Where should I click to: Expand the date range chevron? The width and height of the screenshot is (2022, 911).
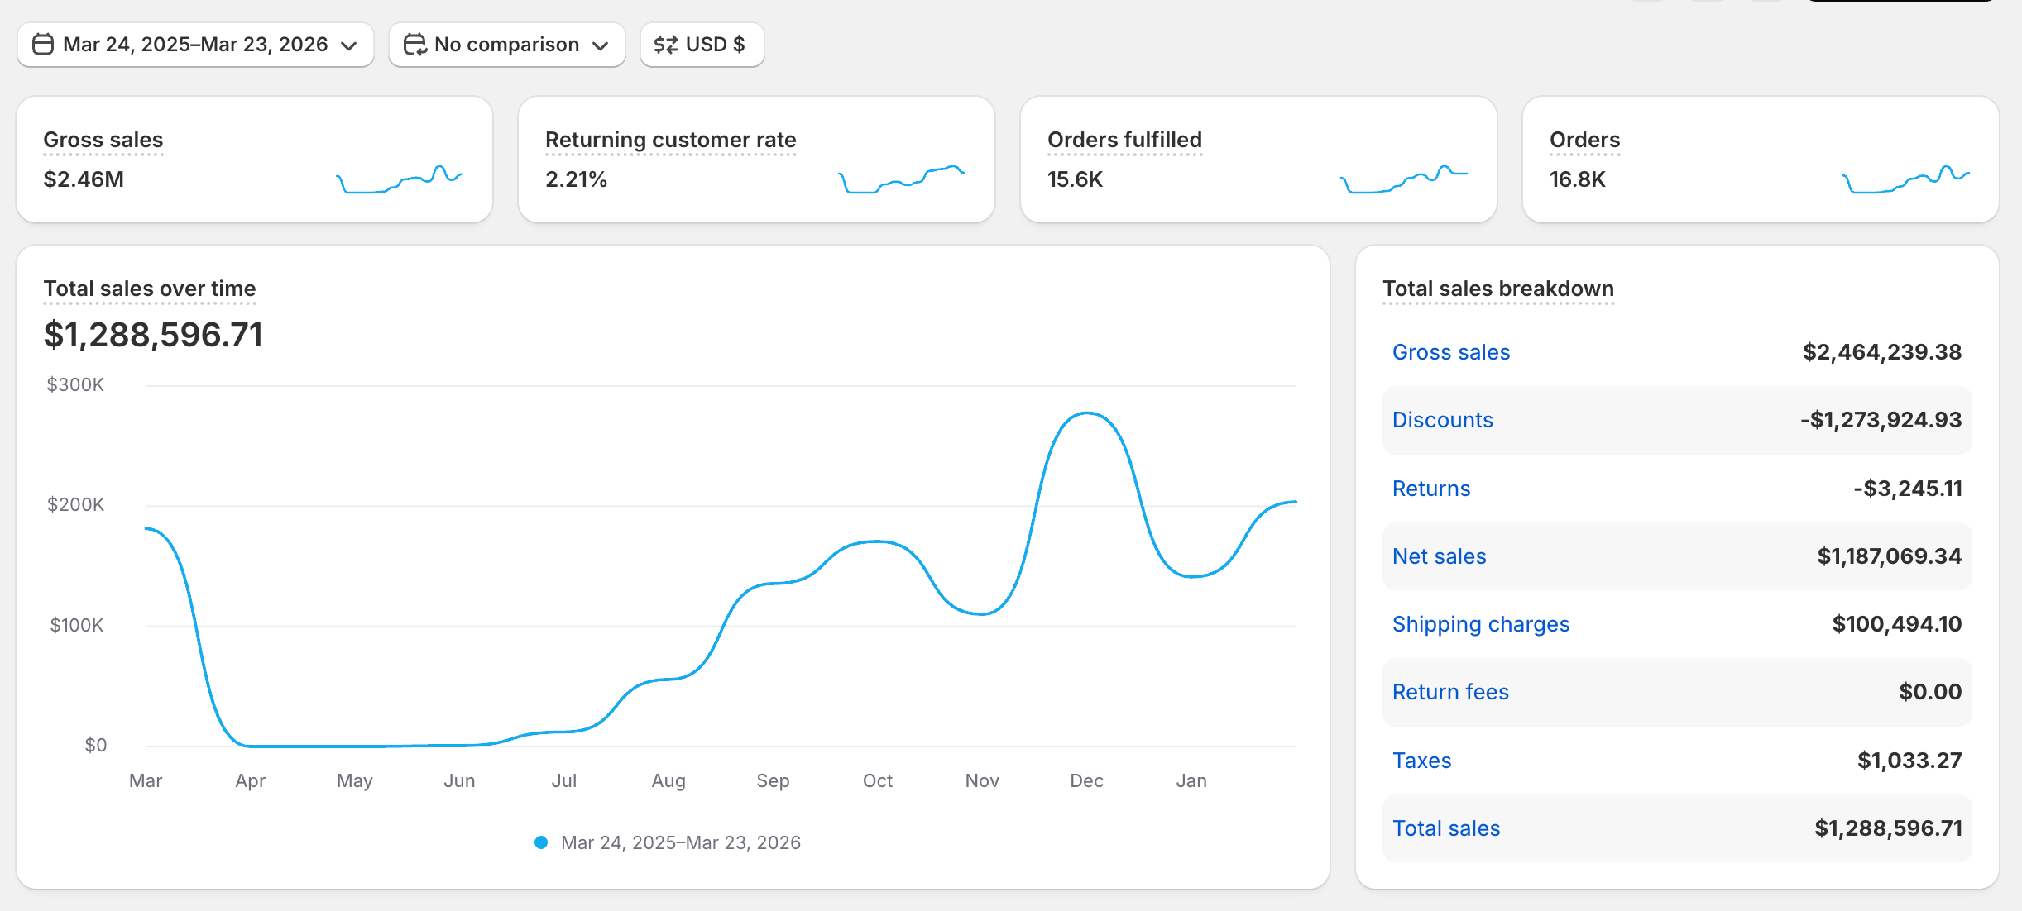pos(349,45)
